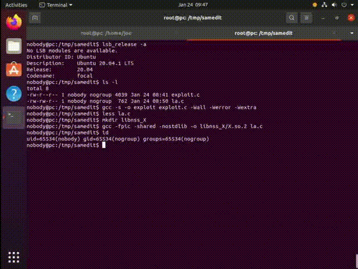
Task: Switch to the root@pc: /home/joe tab
Action: 106,33
